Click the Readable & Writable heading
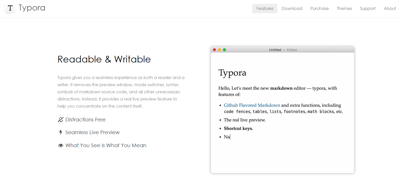Image resolution: width=403 pixels, height=192 pixels. 104,59
